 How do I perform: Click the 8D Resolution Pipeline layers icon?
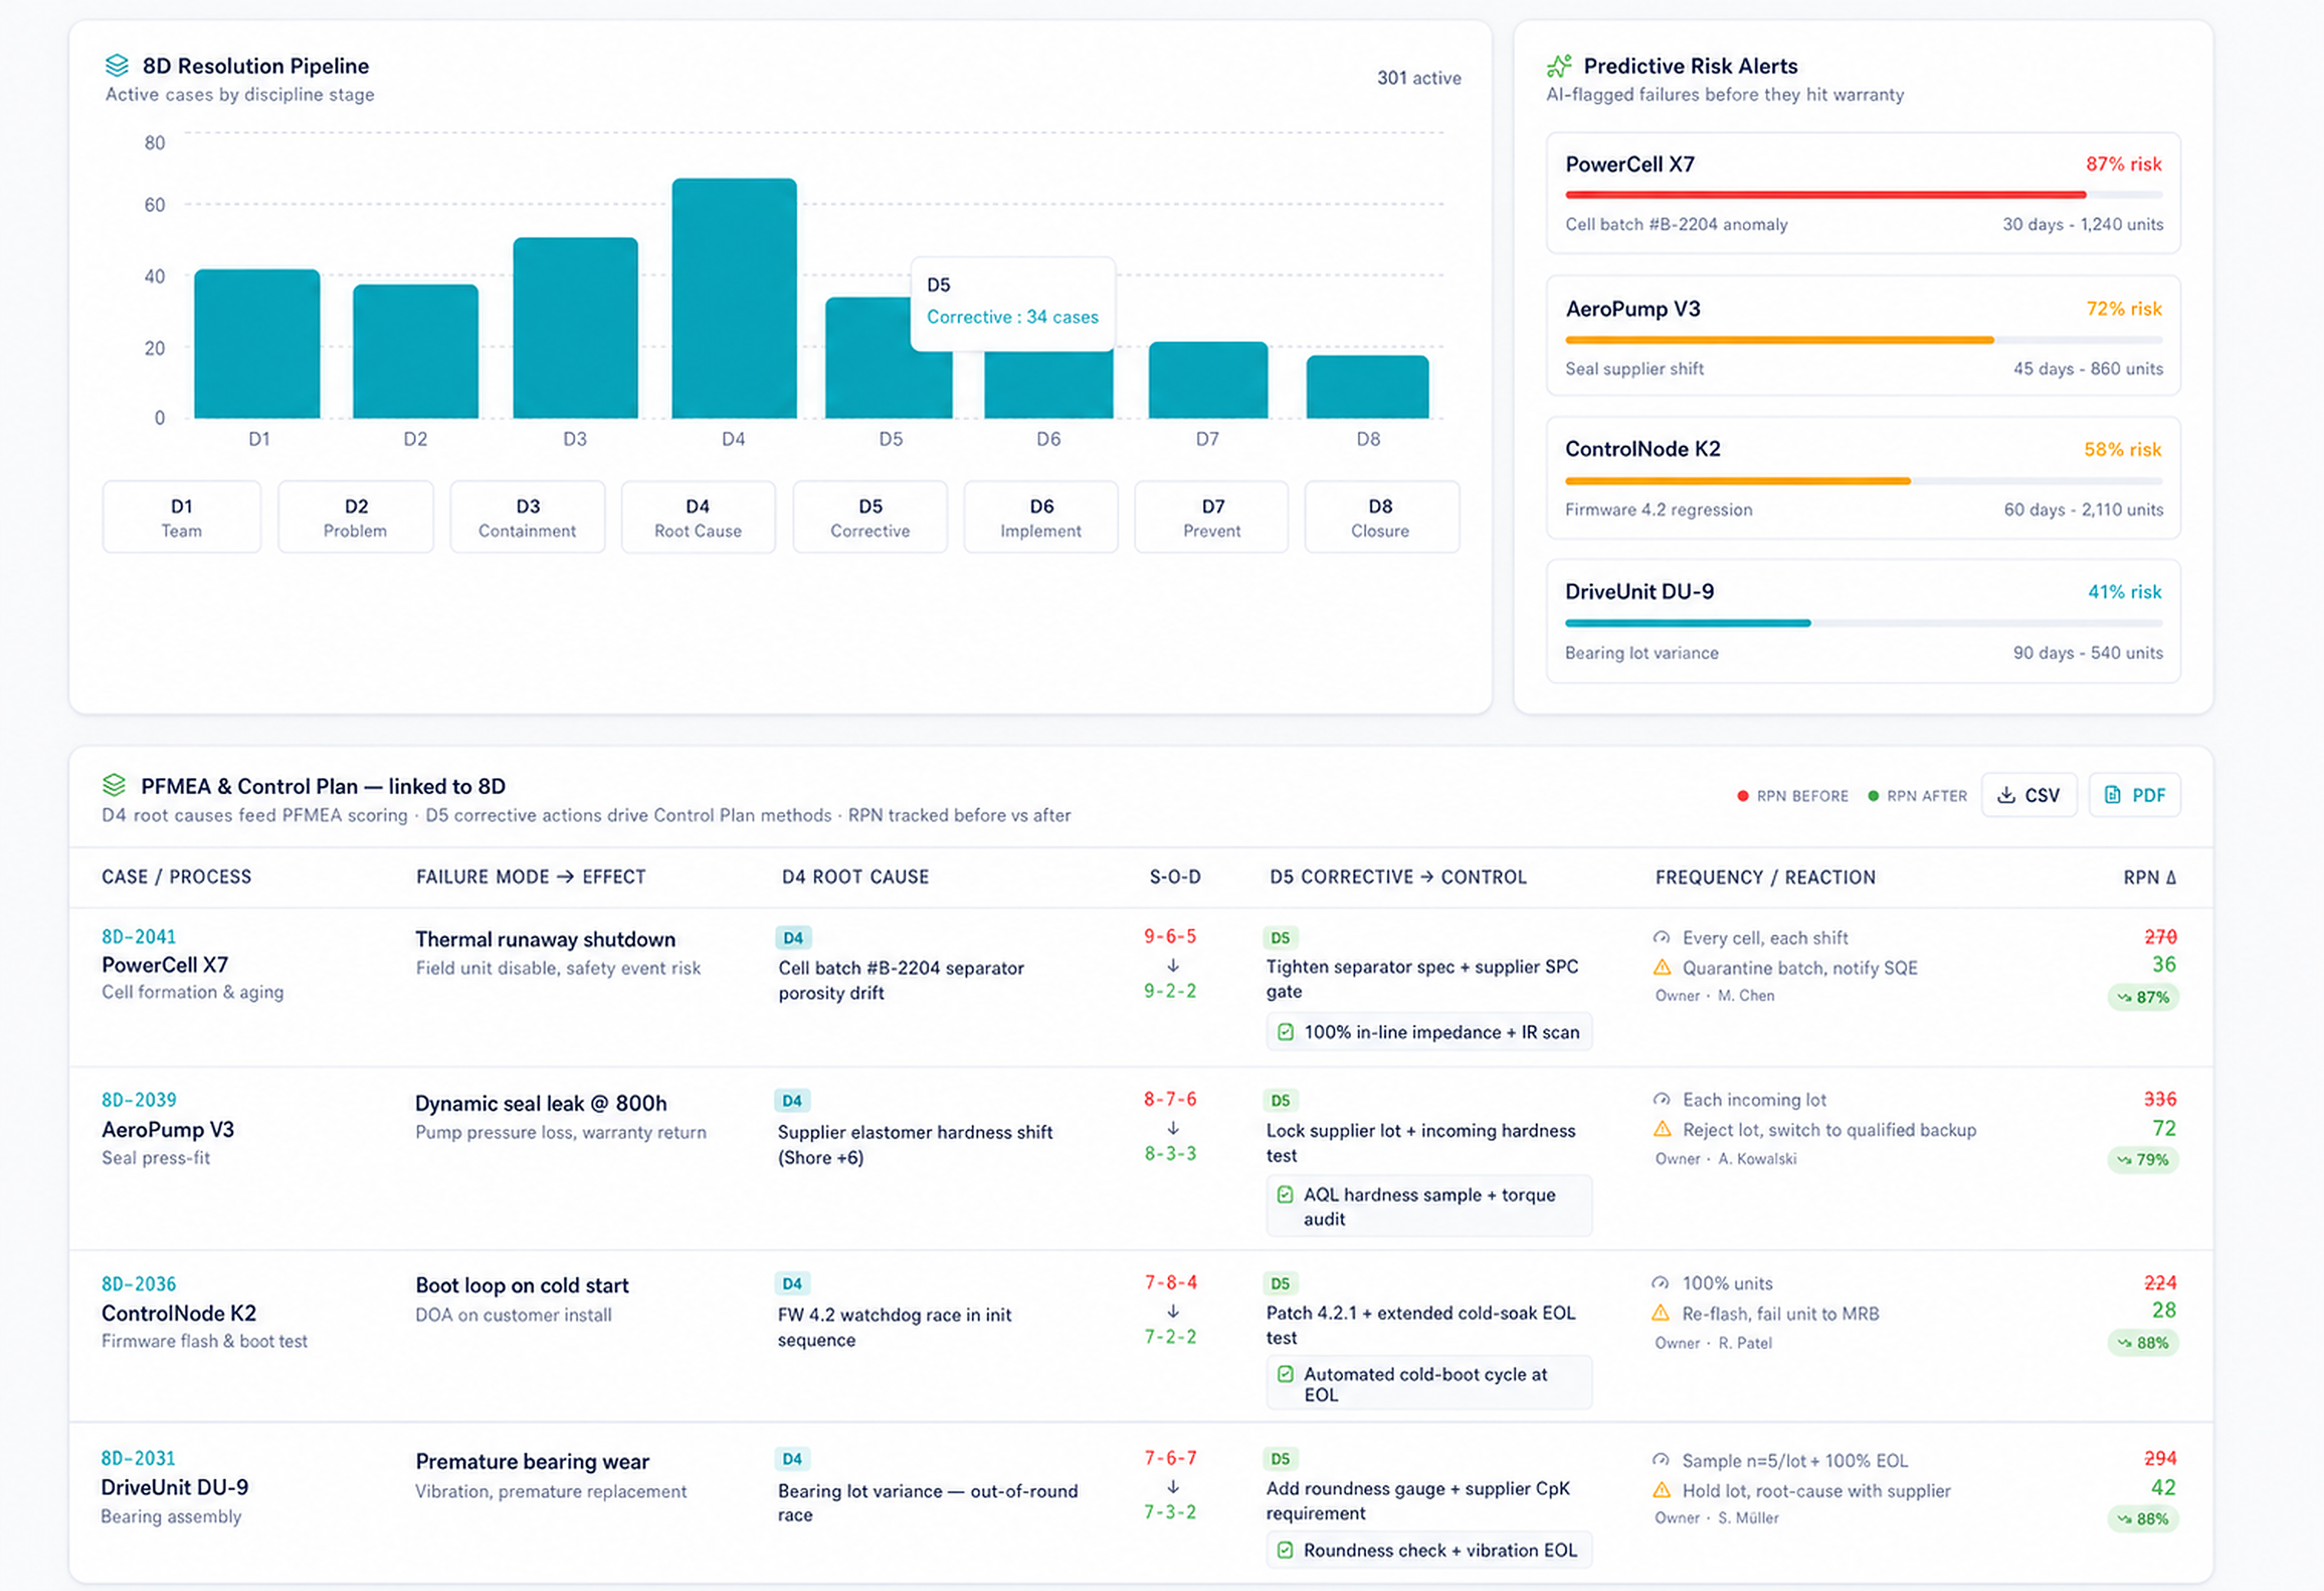tap(117, 66)
